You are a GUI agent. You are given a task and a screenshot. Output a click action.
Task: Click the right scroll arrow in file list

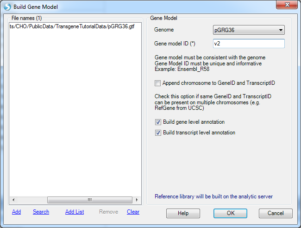click(x=137, y=200)
